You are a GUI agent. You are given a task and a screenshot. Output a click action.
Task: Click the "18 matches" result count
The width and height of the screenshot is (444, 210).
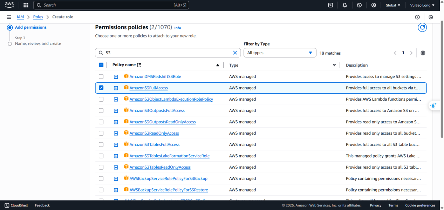pos(330,53)
